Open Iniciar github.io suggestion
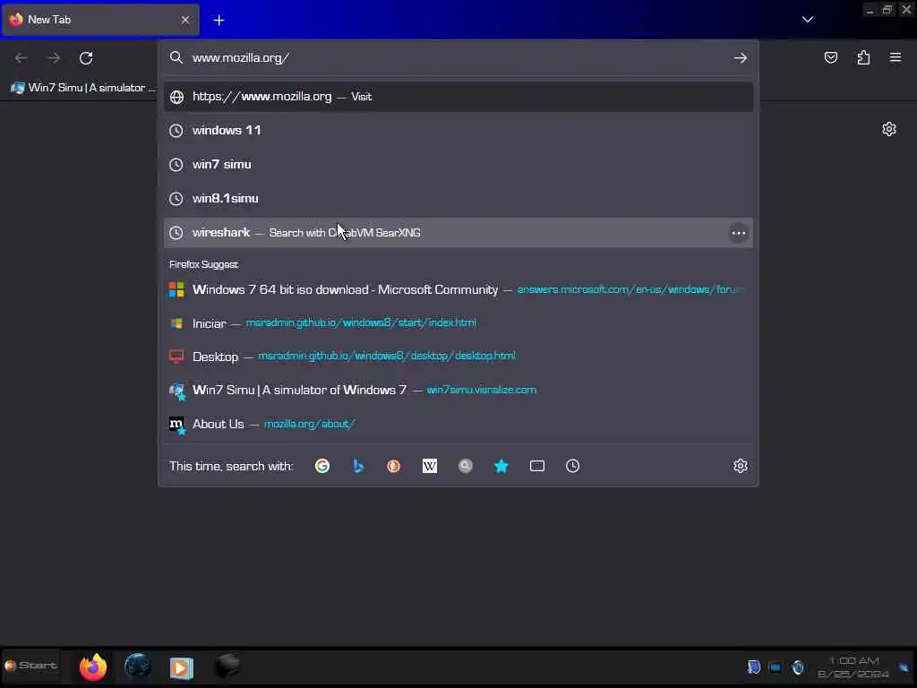The width and height of the screenshot is (917, 688). (x=458, y=322)
